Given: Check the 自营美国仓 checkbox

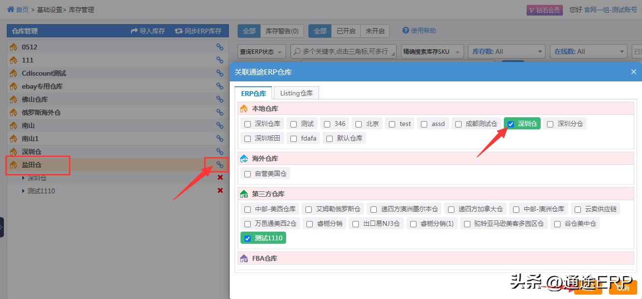Looking at the screenshot, I should pyautogui.click(x=247, y=173).
